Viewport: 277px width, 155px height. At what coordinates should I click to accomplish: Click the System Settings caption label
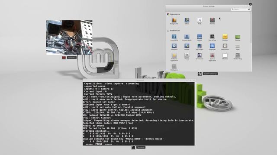tap(210, 74)
